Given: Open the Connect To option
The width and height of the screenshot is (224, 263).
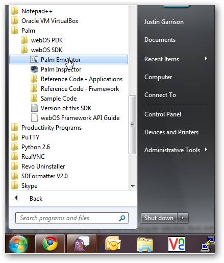Looking at the screenshot, I should 160,95.
